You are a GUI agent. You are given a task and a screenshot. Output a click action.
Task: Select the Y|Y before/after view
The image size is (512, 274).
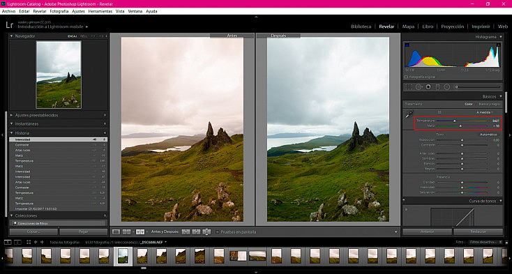[x=140, y=232]
